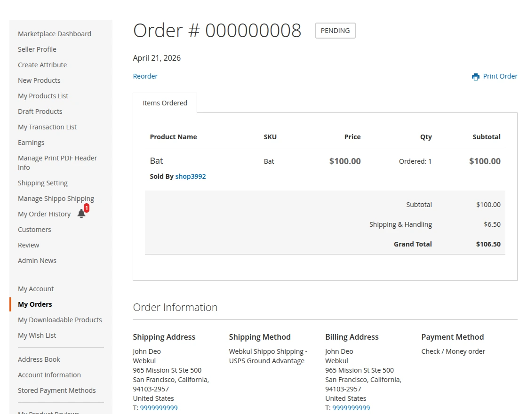Click the $6.50 shipping amount
Viewport: 527px width, 414px height.
(x=492, y=224)
